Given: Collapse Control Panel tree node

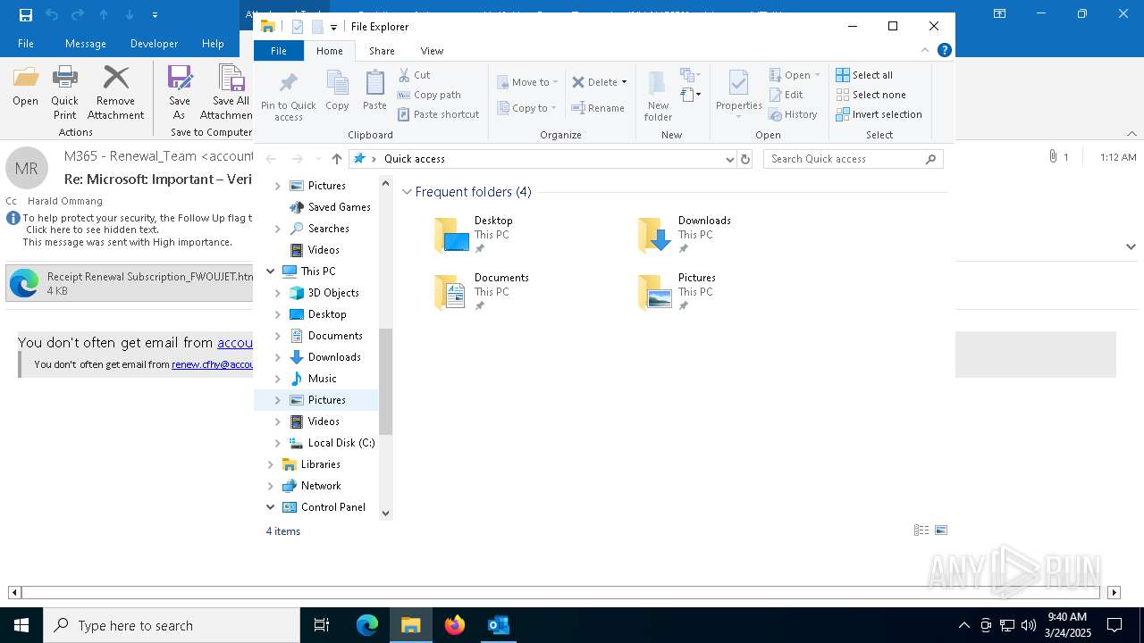Looking at the screenshot, I should [x=271, y=507].
